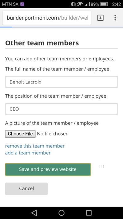
Task: Tap the loading progress indicator beside Save
Action: point(101,166)
